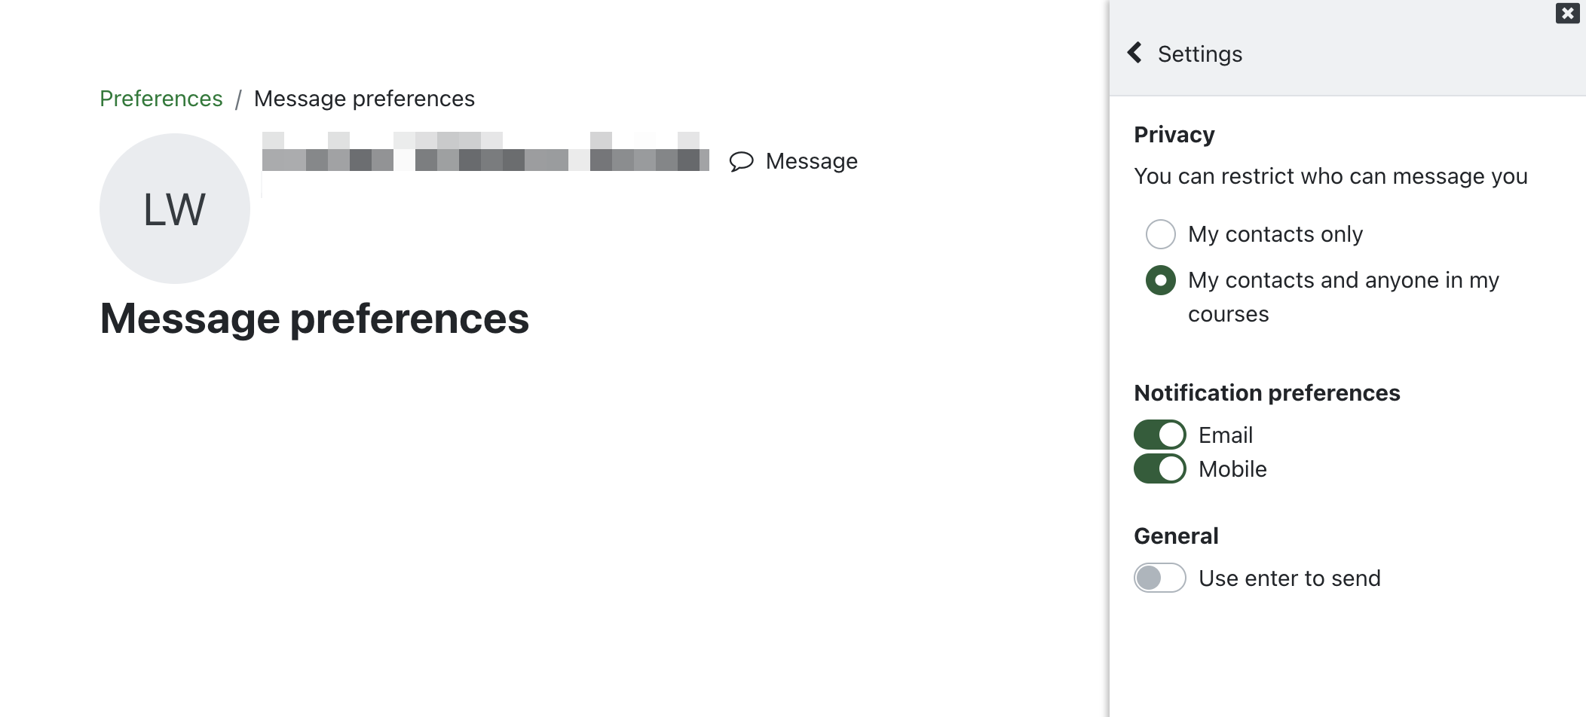Viewport: 1586px width, 717px height.
Task: Turn off the Mobile notification toggle
Action: pyautogui.click(x=1160, y=468)
